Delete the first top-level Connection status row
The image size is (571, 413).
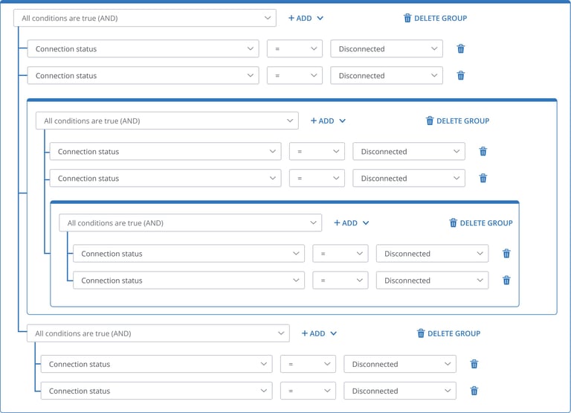pyautogui.click(x=461, y=48)
